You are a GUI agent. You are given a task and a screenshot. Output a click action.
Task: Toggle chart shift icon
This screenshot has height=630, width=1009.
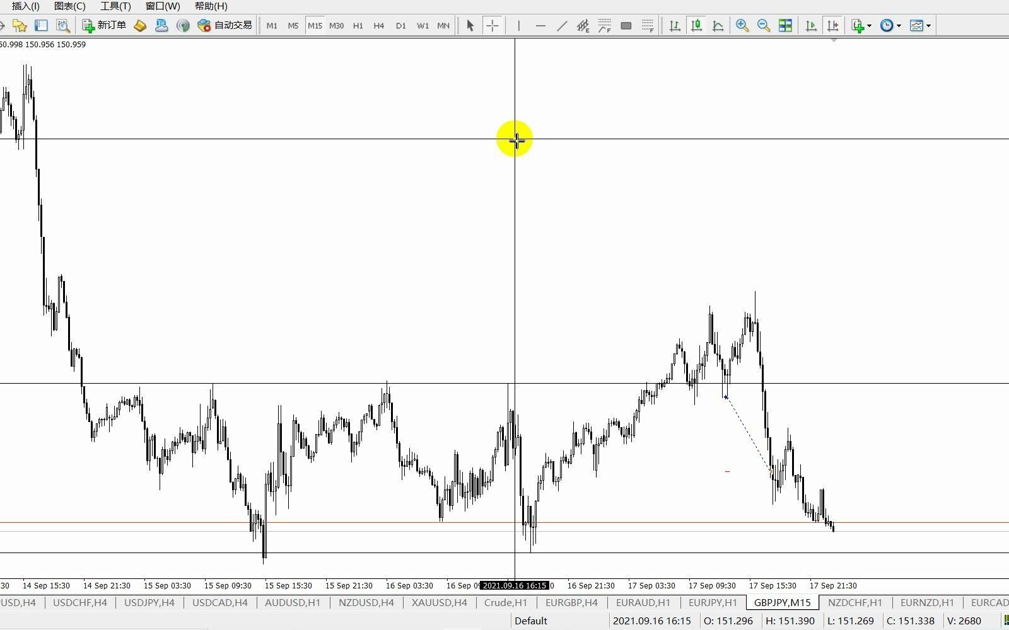[x=832, y=26]
